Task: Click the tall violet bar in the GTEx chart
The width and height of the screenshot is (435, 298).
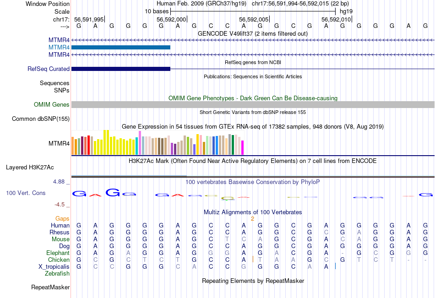Action: click(140, 143)
